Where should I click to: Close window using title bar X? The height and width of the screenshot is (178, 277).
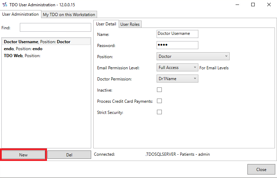tap(269, 5)
